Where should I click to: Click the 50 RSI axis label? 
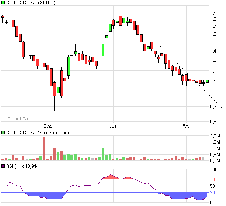(x=212, y=186)
